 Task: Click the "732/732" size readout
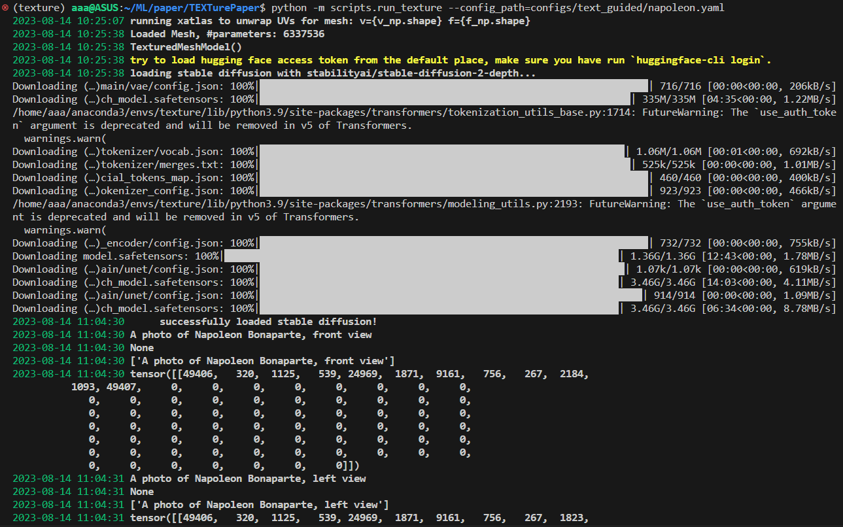coord(680,243)
